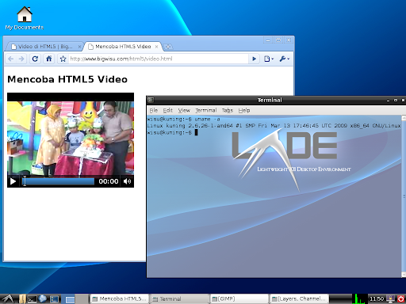Click the red logout power icon
The image size is (406, 304).
click(x=400, y=299)
